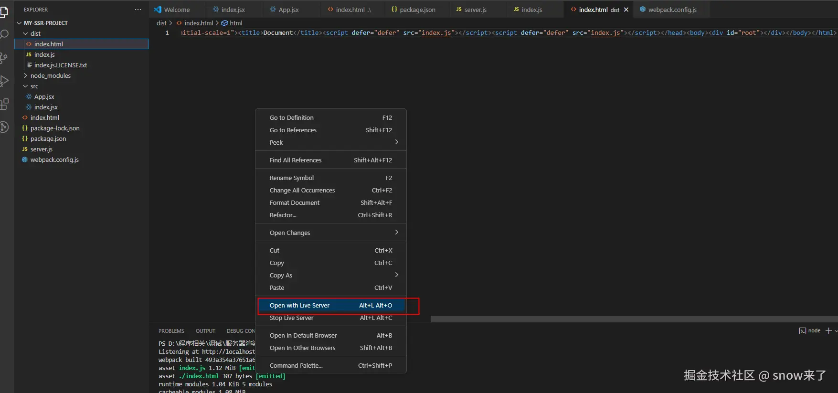Choose Go to Definition from the menu
The image size is (838, 393).
[331, 117]
